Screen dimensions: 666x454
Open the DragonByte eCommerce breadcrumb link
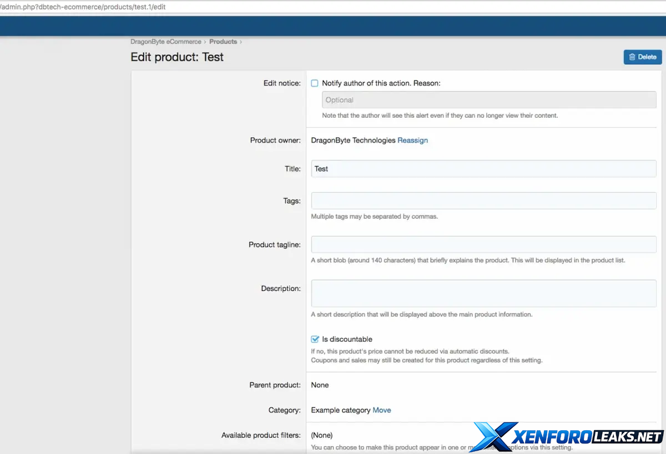coord(165,42)
